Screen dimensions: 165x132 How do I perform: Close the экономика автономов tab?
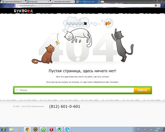pyautogui.click(x=73, y=2)
